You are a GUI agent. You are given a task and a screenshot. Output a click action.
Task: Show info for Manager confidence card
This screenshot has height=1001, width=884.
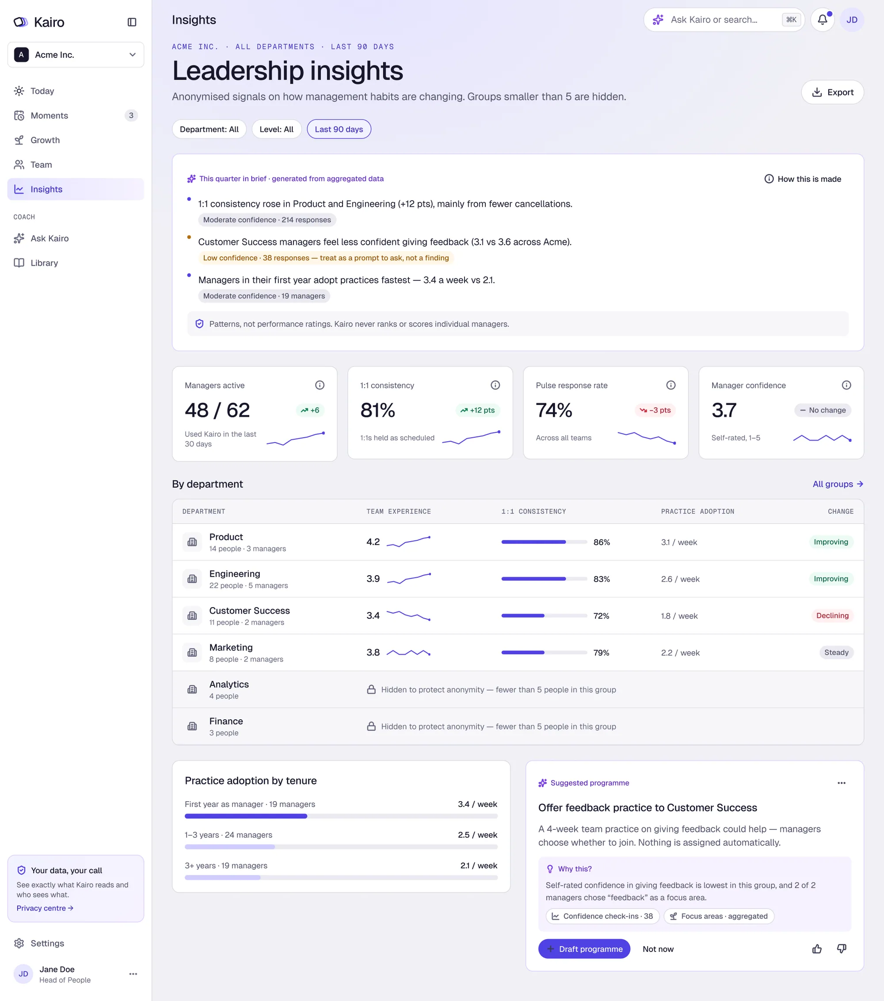click(x=846, y=385)
